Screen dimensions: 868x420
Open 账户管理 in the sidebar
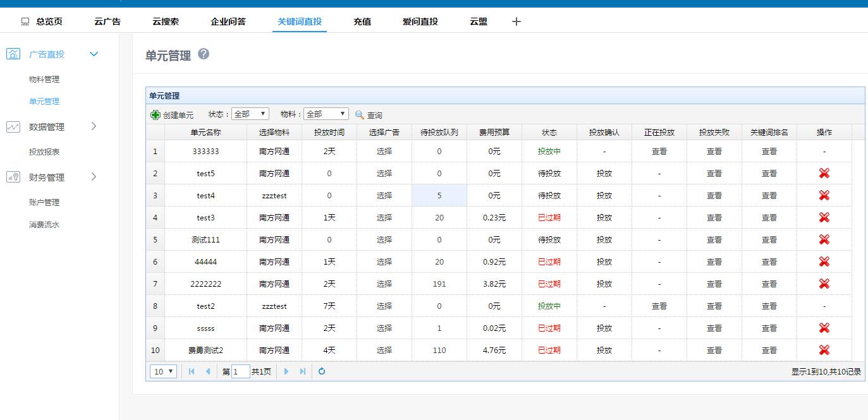point(44,203)
